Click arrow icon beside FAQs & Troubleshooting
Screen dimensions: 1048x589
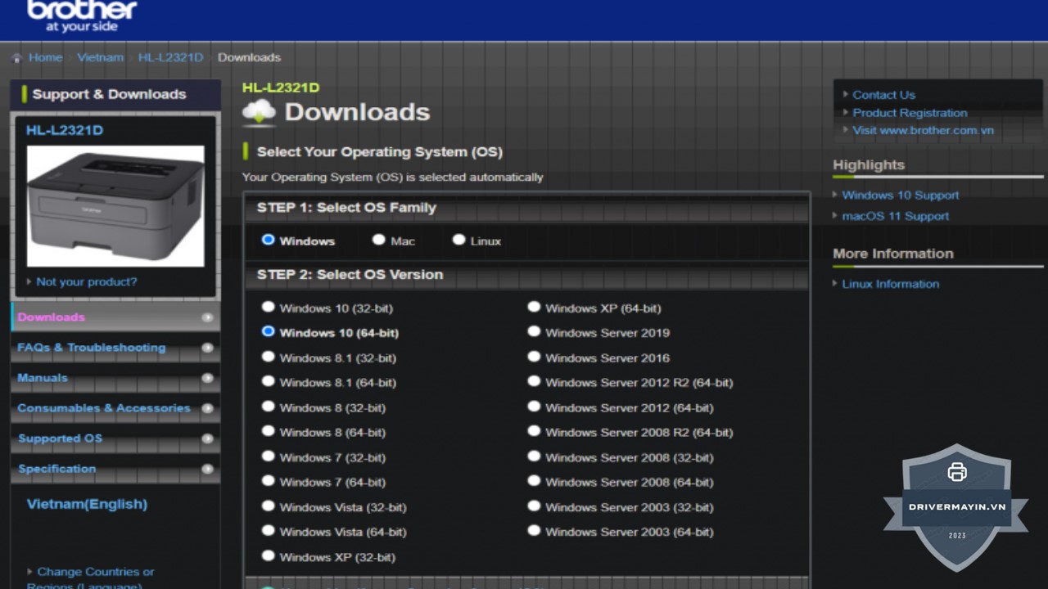(x=207, y=348)
